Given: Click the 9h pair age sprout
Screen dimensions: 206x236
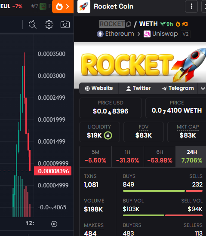Looking at the screenshot, I should (166, 24).
